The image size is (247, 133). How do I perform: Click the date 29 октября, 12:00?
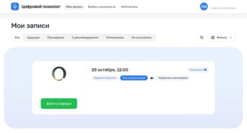click(110, 70)
